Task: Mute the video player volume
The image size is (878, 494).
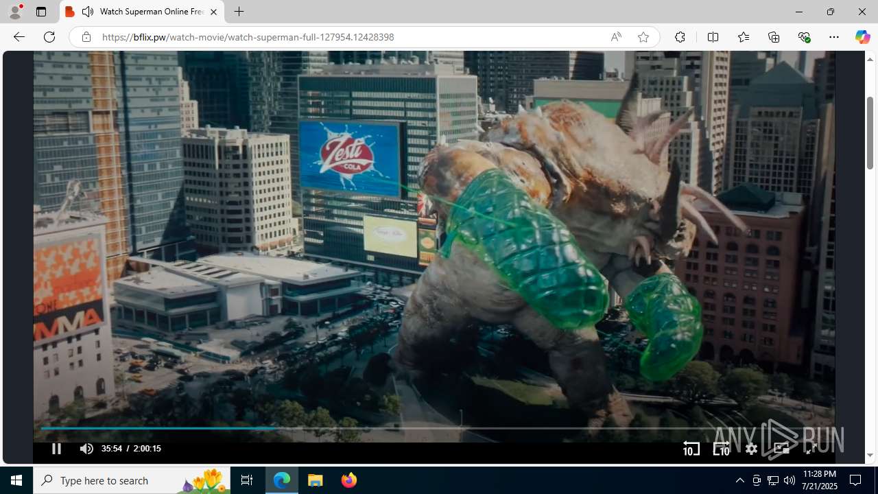Action: click(x=86, y=449)
